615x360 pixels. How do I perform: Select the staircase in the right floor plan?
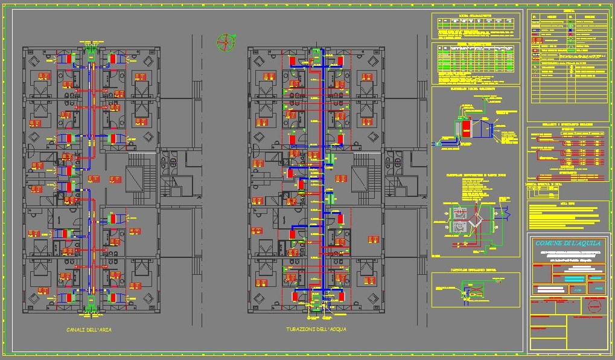[361, 176]
